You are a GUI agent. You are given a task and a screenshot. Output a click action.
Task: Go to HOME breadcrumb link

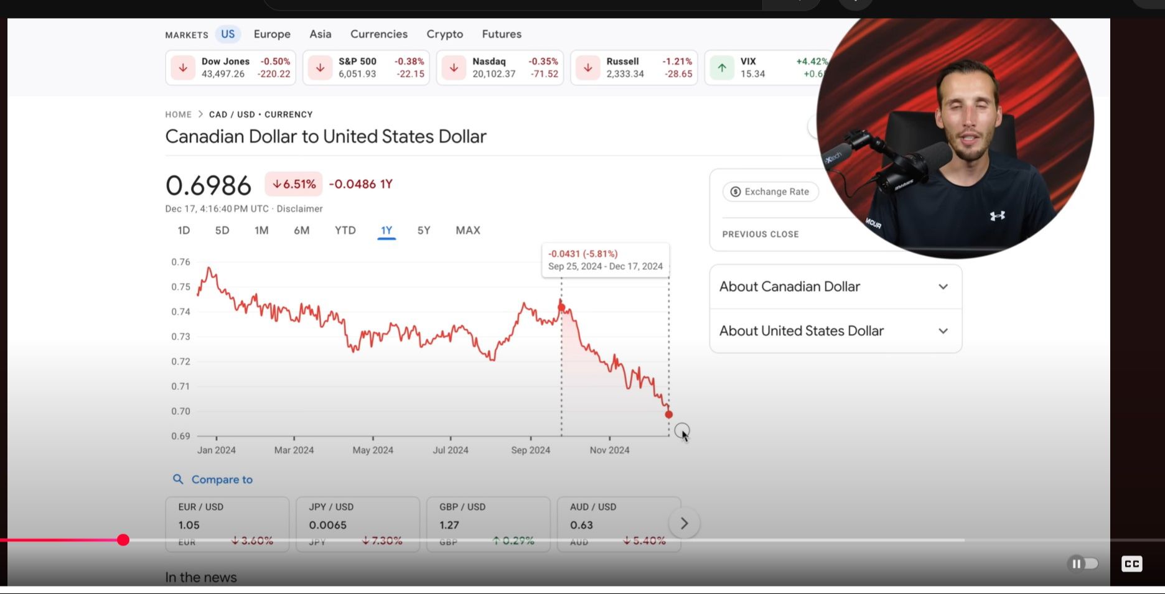[178, 114]
